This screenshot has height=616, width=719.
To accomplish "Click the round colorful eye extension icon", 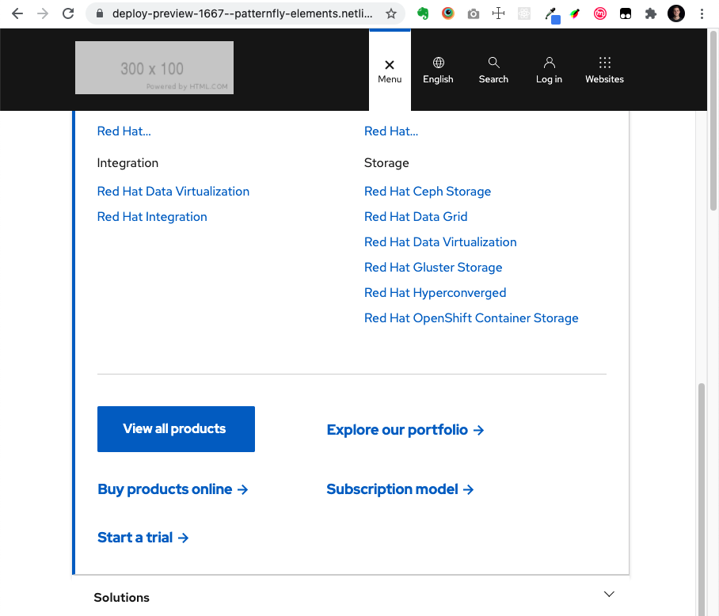I will pos(448,13).
